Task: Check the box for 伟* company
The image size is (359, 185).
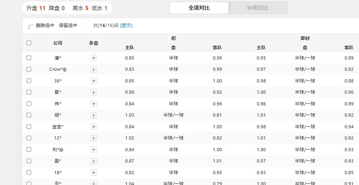Action: point(29,104)
